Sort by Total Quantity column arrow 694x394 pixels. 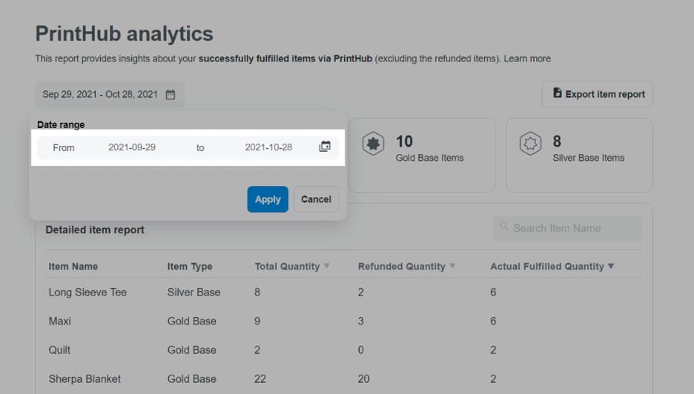click(327, 266)
